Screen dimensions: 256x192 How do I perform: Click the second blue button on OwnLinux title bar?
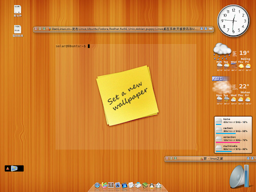click(206, 28)
